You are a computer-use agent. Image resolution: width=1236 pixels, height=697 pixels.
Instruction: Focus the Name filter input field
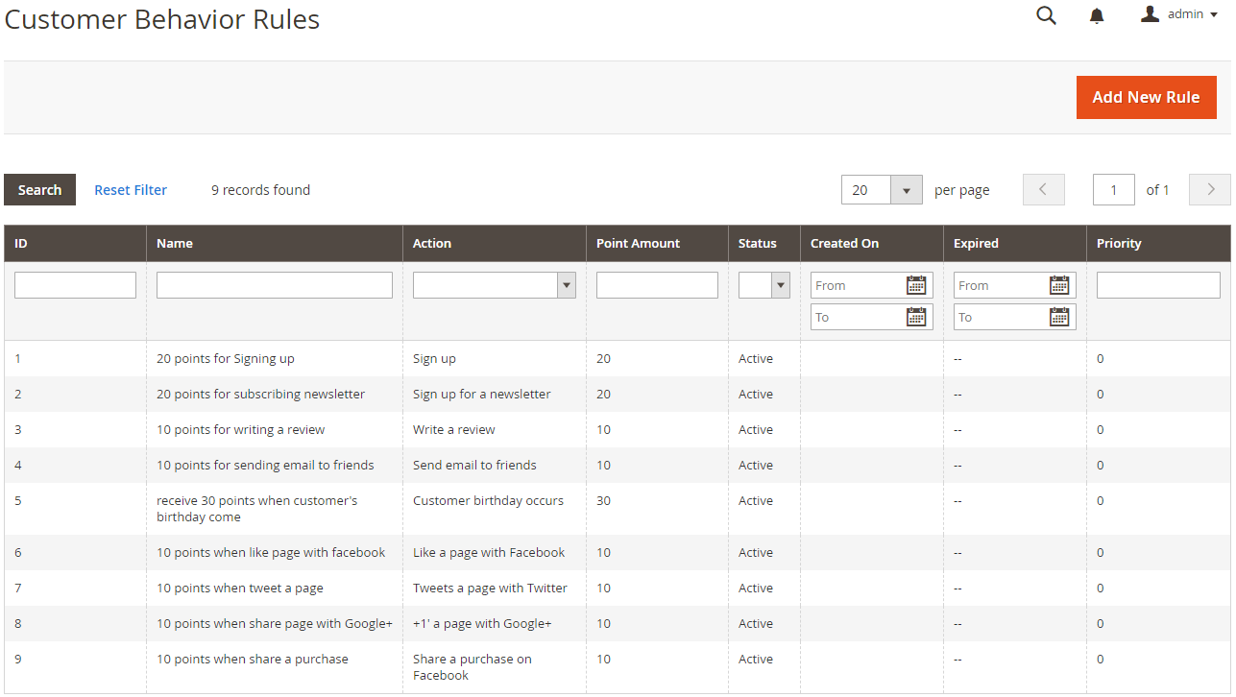[274, 285]
